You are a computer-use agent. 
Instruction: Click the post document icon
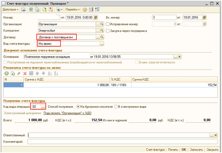coord(45,9)
